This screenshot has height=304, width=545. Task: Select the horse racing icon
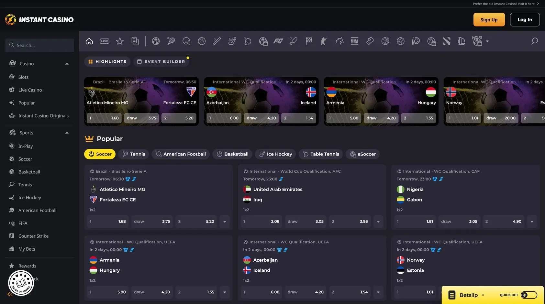click(x=339, y=41)
